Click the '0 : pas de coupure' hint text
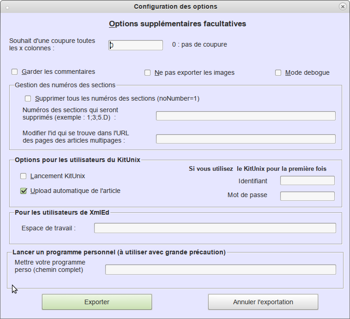Viewport: 350px width, 319px height. coord(199,45)
